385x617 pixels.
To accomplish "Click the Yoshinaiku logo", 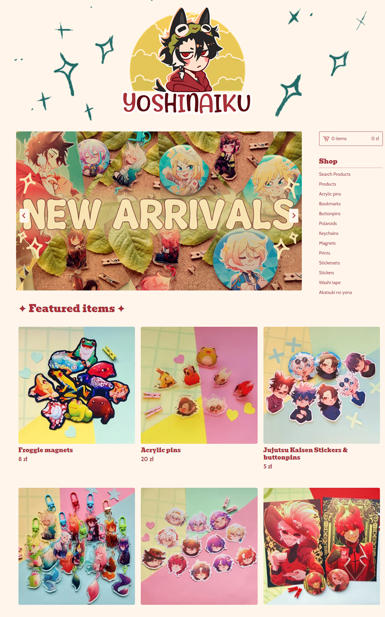I will pos(187,61).
